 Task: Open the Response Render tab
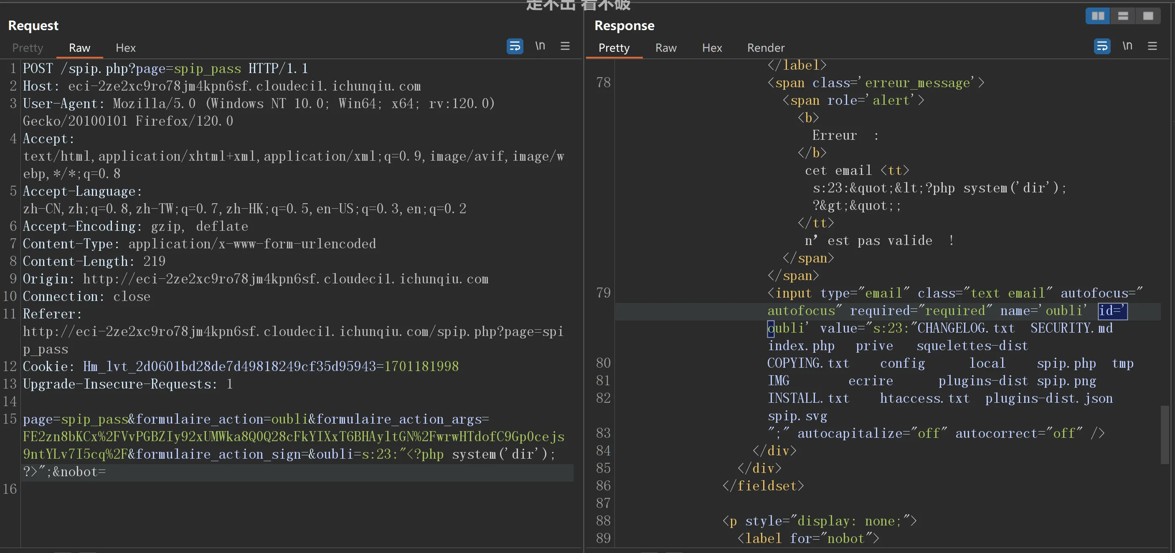pyautogui.click(x=765, y=48)
